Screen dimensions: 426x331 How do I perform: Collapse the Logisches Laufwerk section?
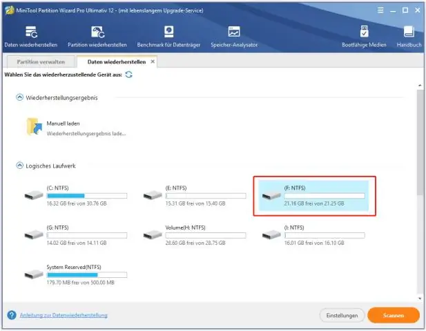[x=20, y=165]
